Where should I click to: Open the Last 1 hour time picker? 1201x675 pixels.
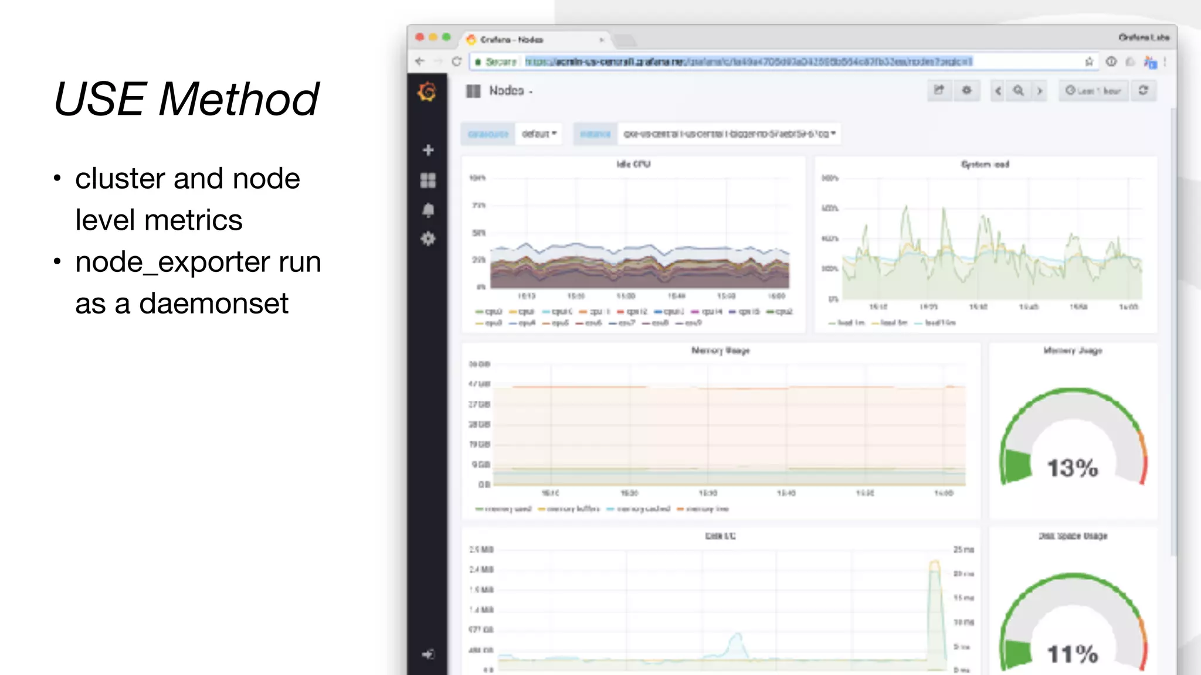point(1093,91)
